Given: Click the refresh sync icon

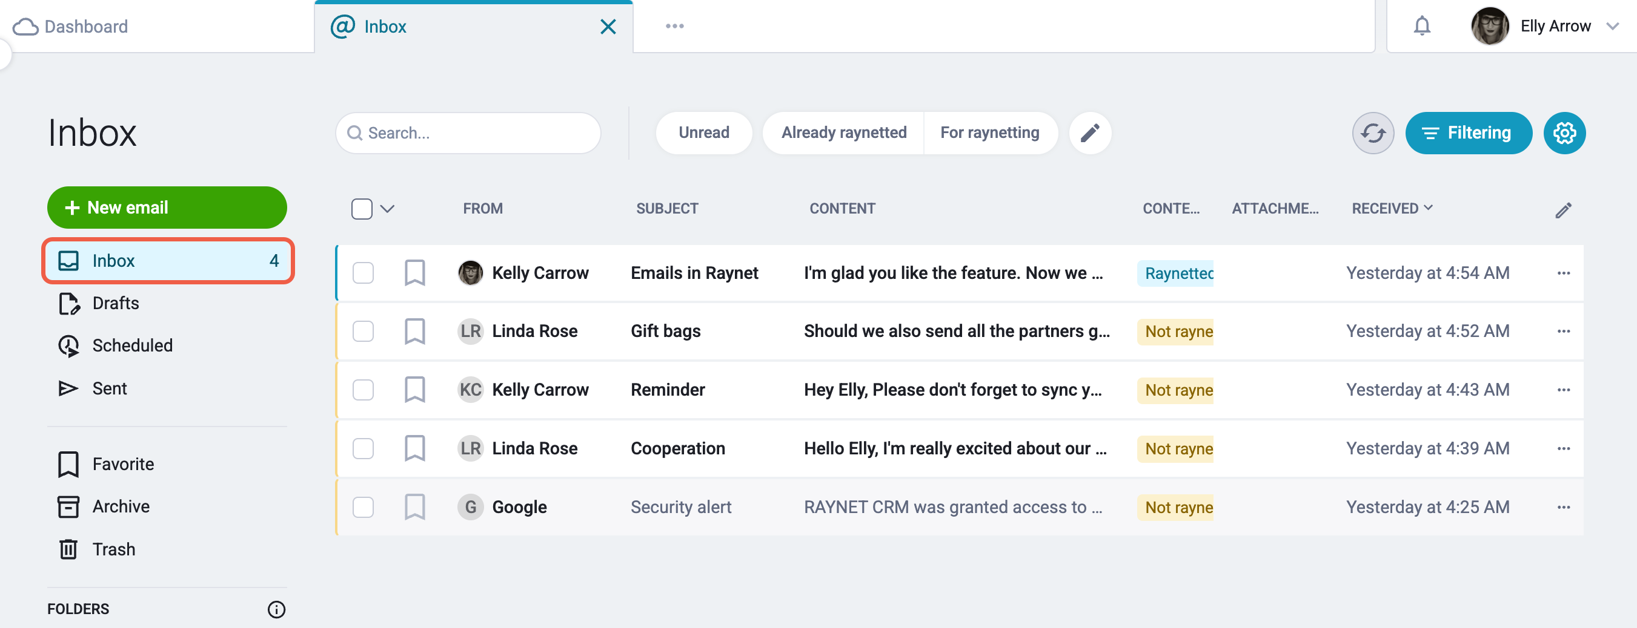Looking at the screenshot, I should pyautogui.click(x=1373, y=133).
